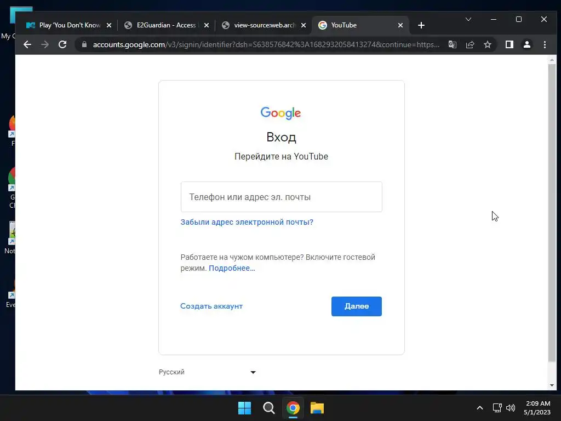
Task: Reload the Google sign-in page
Action: (x=62, y=44)
